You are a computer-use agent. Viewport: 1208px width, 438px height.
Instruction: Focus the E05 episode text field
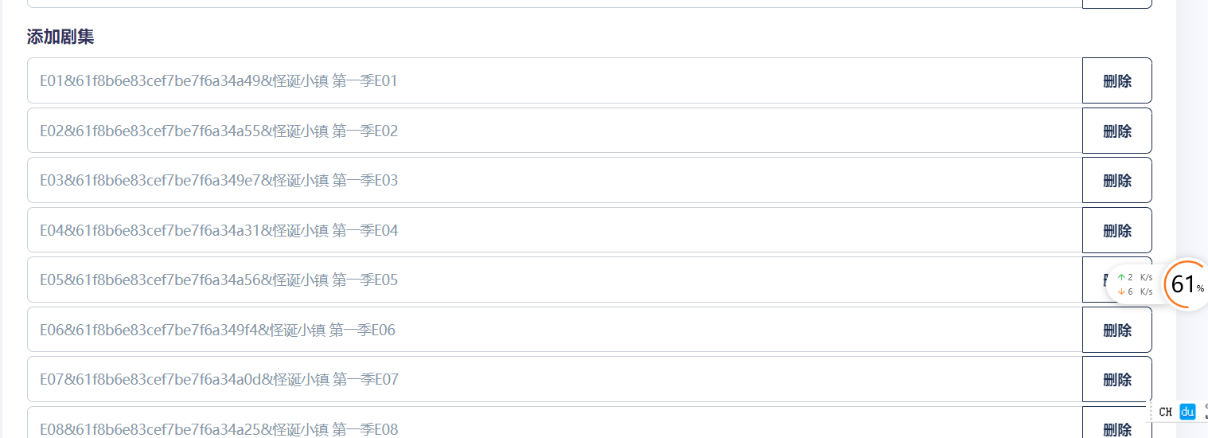pos(555,280)
